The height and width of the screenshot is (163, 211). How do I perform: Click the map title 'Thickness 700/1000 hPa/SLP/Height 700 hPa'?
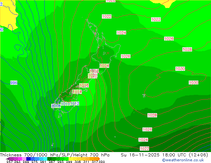click(55, 155)
